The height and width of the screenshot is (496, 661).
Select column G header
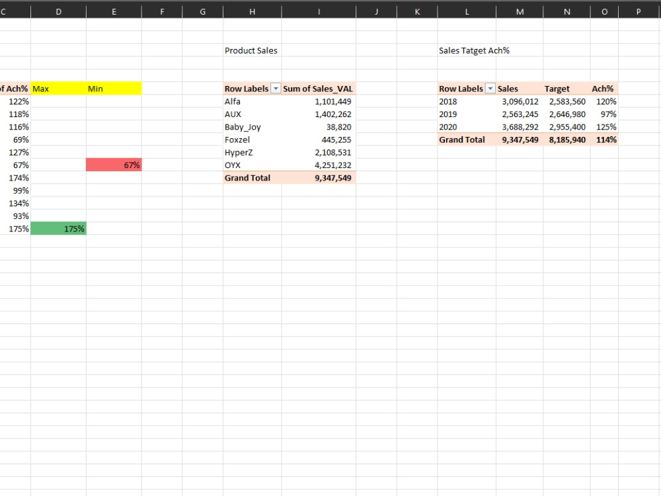[203, 12]
